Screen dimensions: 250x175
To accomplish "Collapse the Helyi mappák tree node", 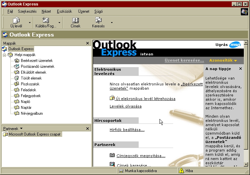I will (5, 55).
